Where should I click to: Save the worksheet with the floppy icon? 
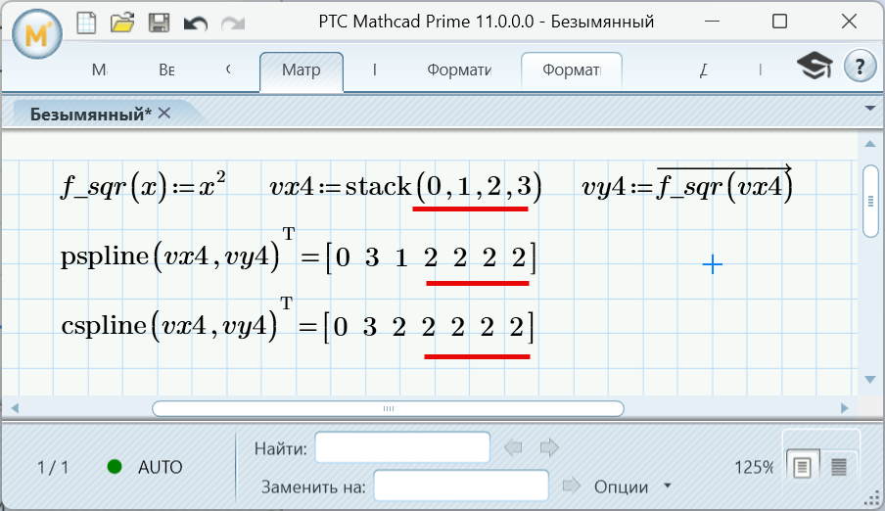(160, 22)
